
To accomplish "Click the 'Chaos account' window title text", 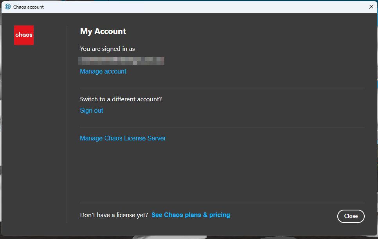I will pyautogui.click(x=29, y=7).
